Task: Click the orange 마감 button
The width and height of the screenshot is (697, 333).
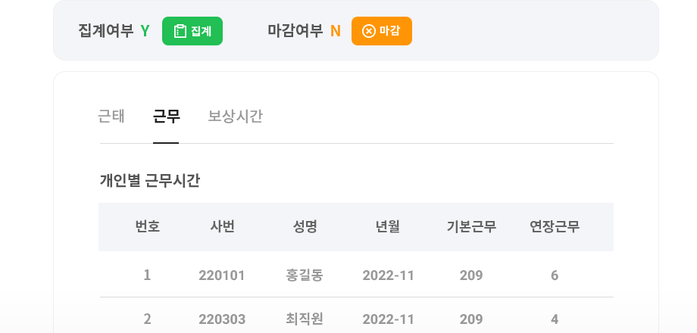Action: coord(381,31)
